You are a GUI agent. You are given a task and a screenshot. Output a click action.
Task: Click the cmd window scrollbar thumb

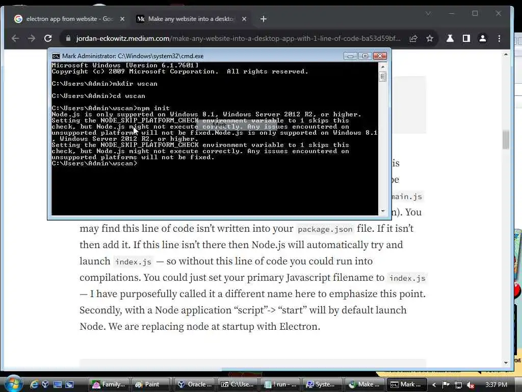point(382,77)
